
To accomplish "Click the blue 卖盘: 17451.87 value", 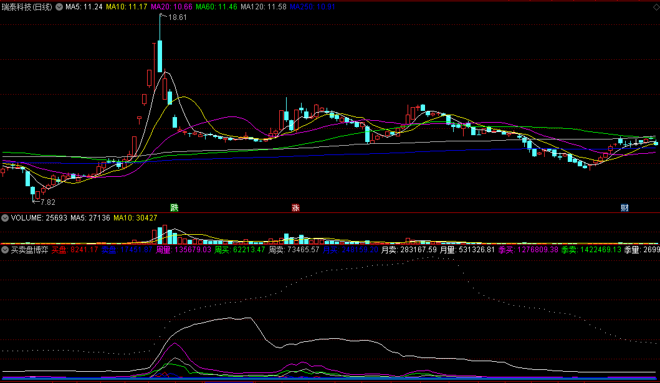I will point(127,250).
